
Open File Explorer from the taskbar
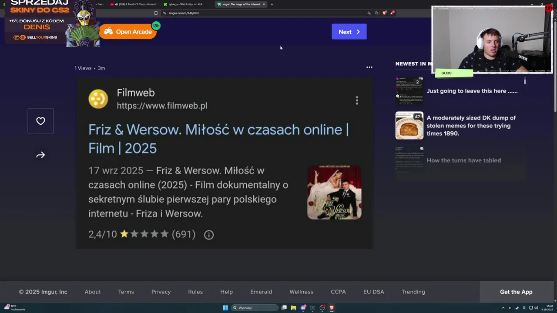294,308
